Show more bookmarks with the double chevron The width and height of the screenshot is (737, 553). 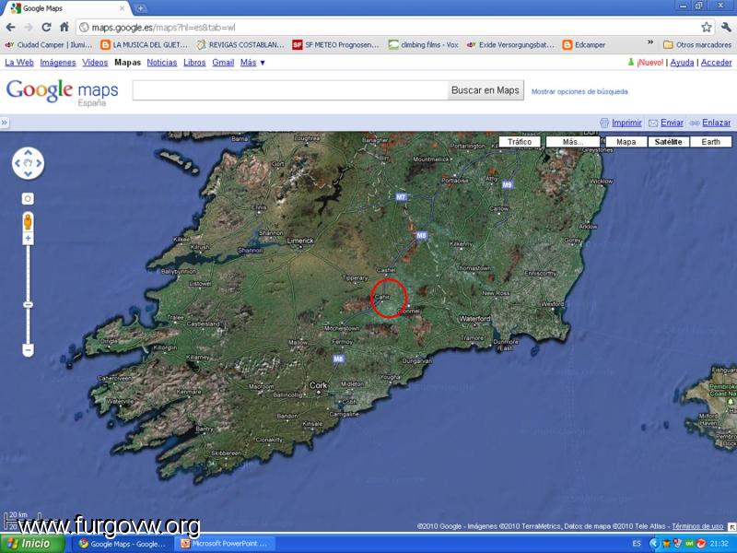pyautogui.click(x=650, y=42)
